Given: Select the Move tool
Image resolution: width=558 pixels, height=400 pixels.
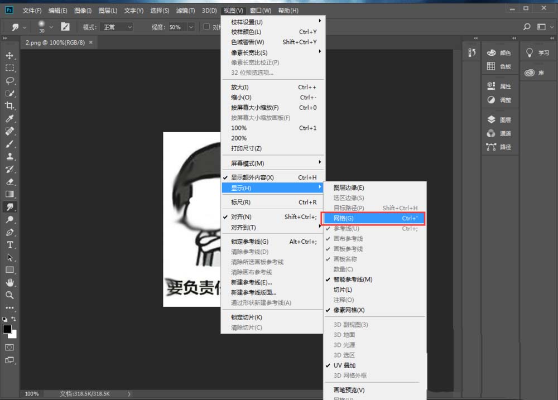Looking at the screenshot, I should click(9, 56).
